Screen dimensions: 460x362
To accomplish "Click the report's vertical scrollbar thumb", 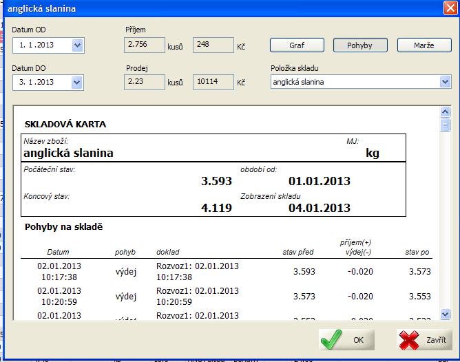I will tap(445, 125).
